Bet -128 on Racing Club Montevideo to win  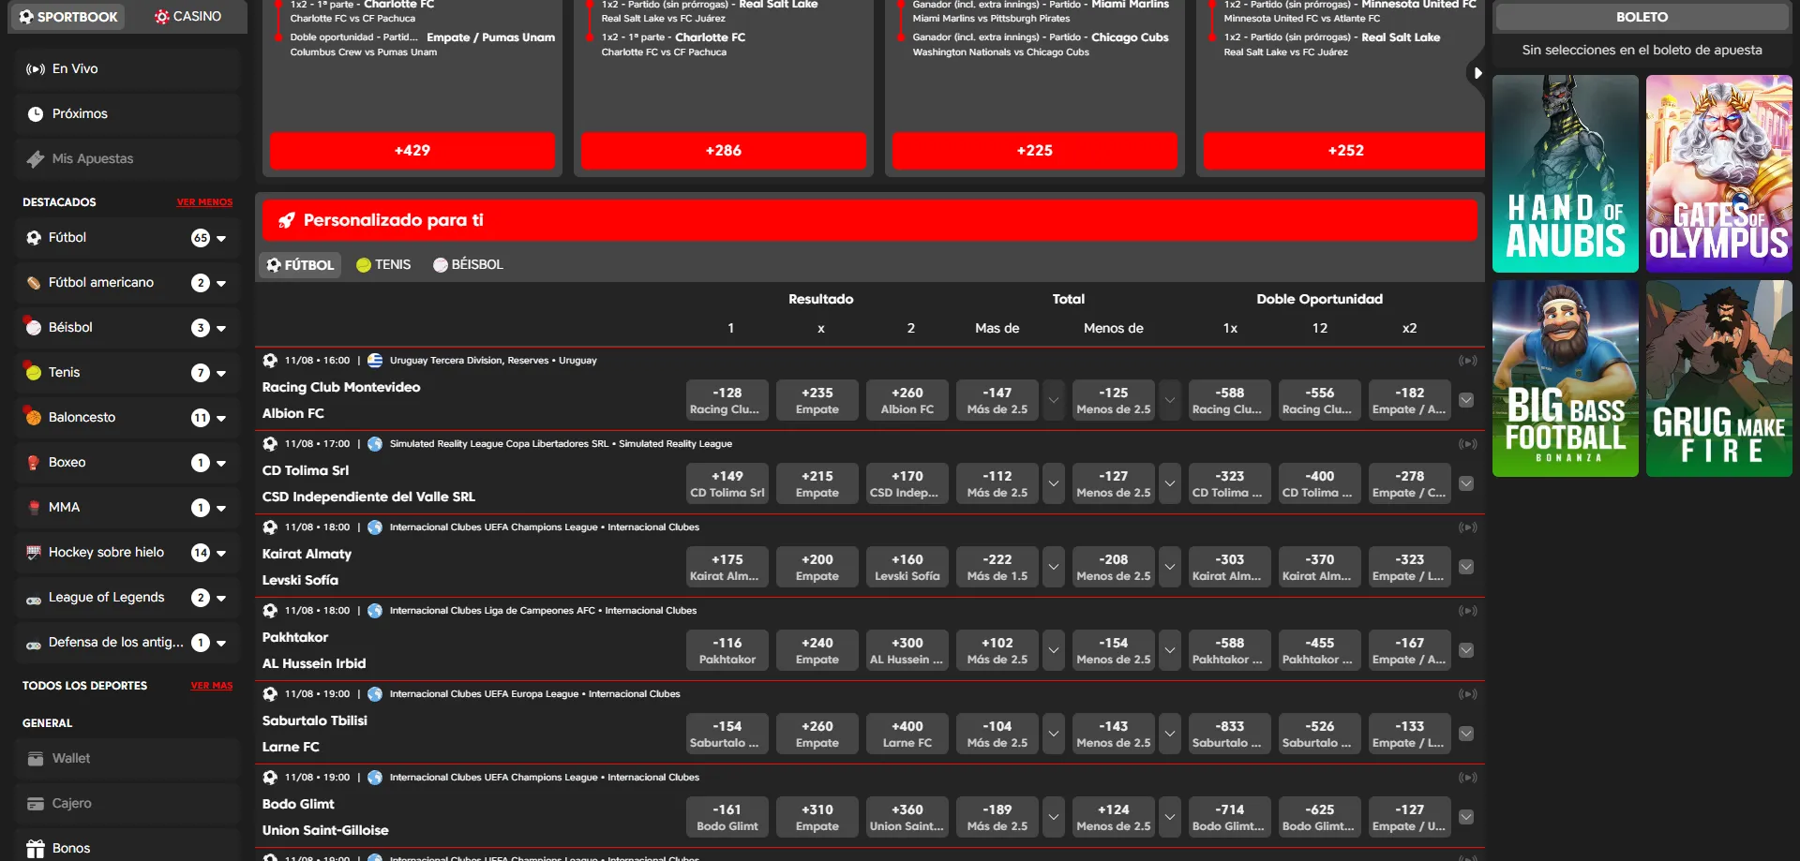click(x=727, y=400)
